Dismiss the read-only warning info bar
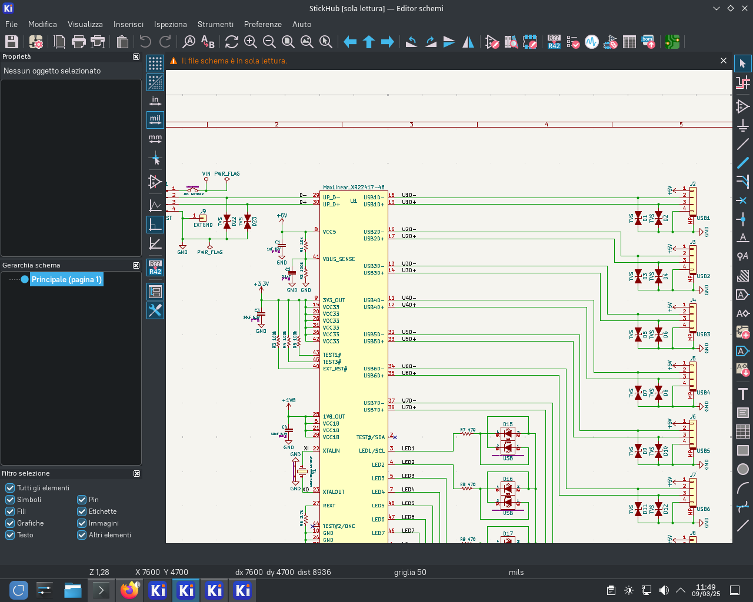Image resolution: width=753 pixels, height=602 pixels. tap(724, 61)
